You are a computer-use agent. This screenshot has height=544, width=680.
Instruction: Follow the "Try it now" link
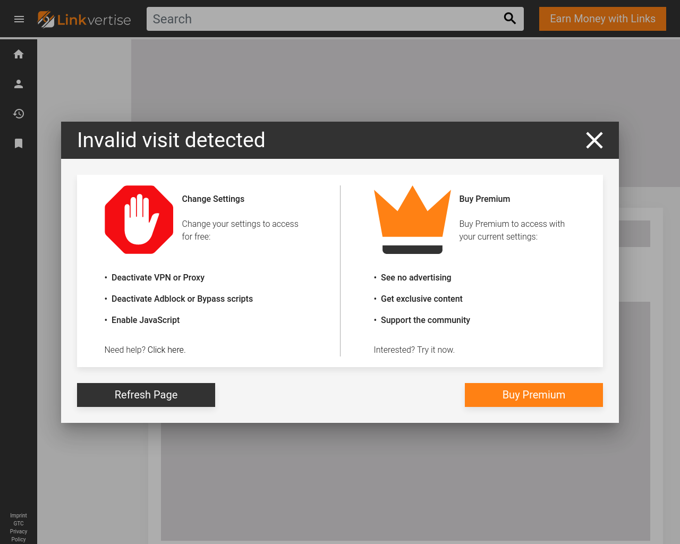436,350
